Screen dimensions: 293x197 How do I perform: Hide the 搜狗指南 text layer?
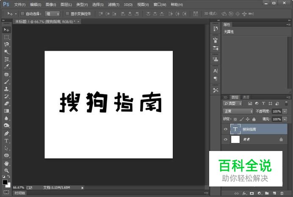(x=226, y=129)
